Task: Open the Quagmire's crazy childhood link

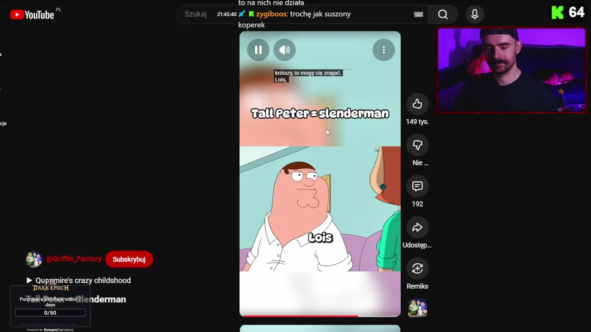Action: click(78, 280)
